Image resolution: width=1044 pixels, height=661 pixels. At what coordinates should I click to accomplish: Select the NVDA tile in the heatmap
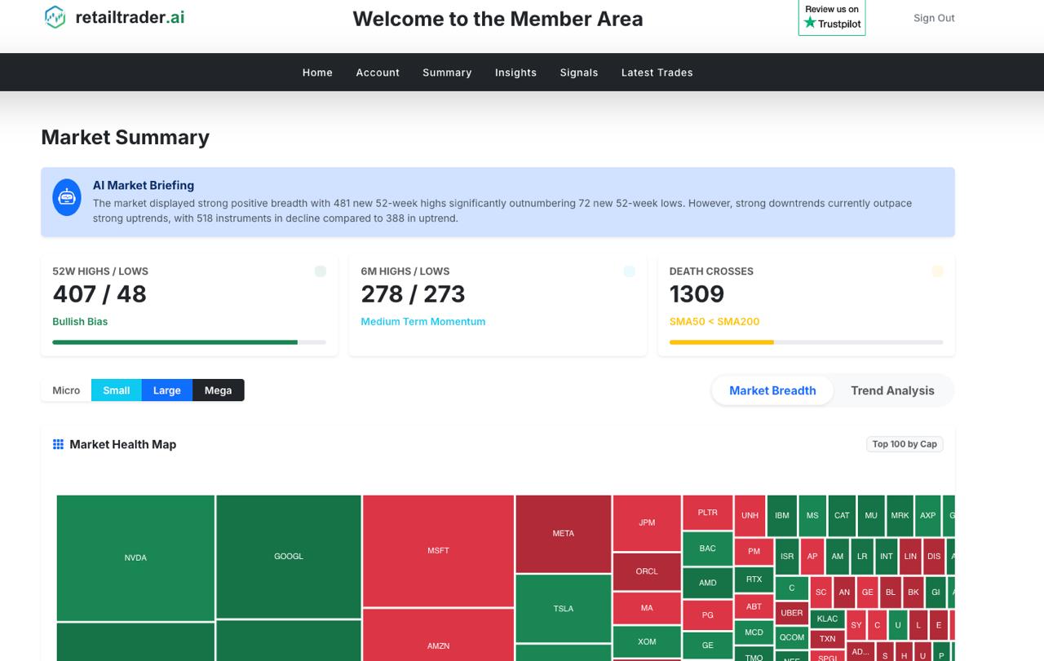(135, 557)
